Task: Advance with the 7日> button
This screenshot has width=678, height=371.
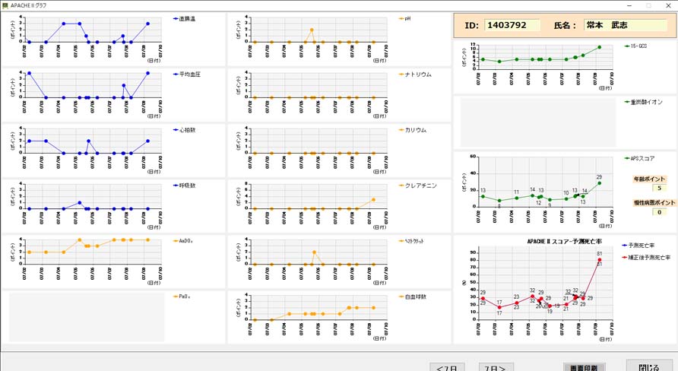Action: click(496, 367)
